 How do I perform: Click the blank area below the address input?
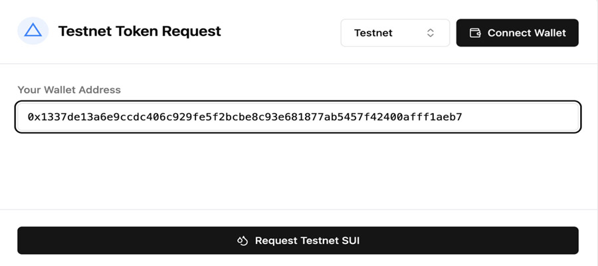point(298,171)
